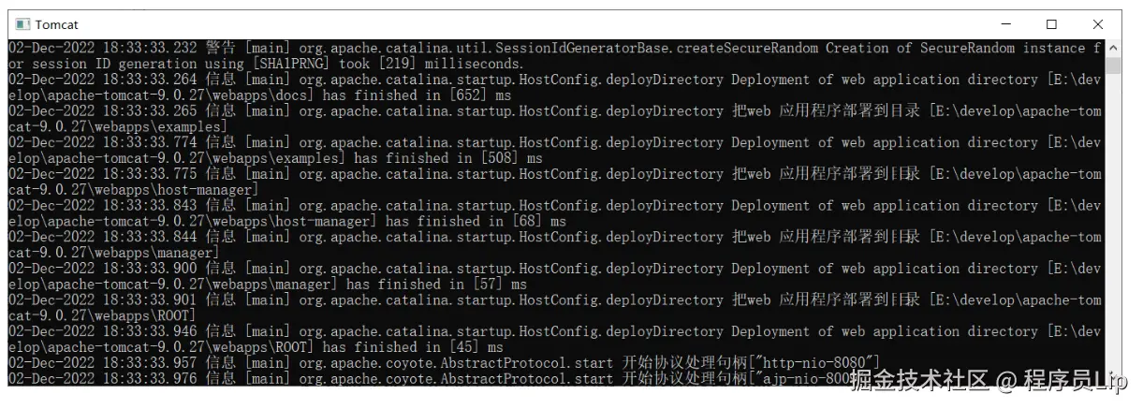Maximize the Tomcat console window
Viewport: 1143px width, 409px height.
pyautogui.click(x=1051, y=24)
